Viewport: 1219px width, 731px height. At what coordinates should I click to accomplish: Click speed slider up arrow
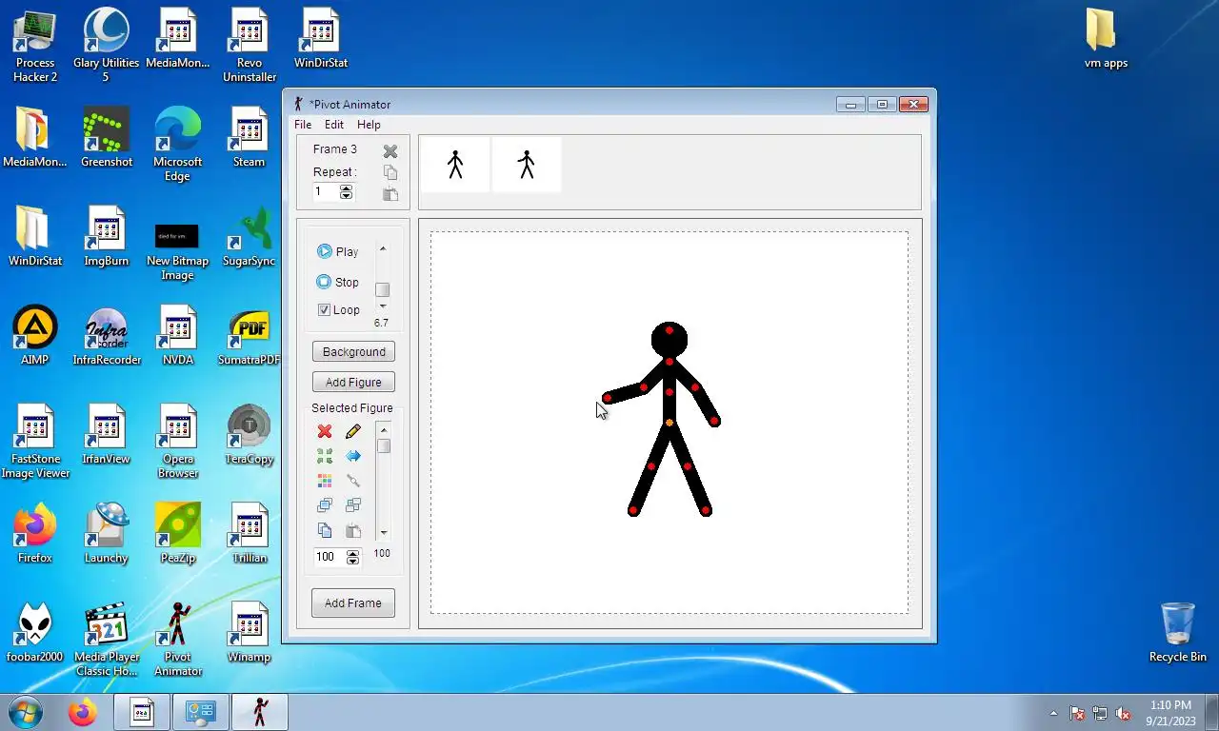point(383,249)
